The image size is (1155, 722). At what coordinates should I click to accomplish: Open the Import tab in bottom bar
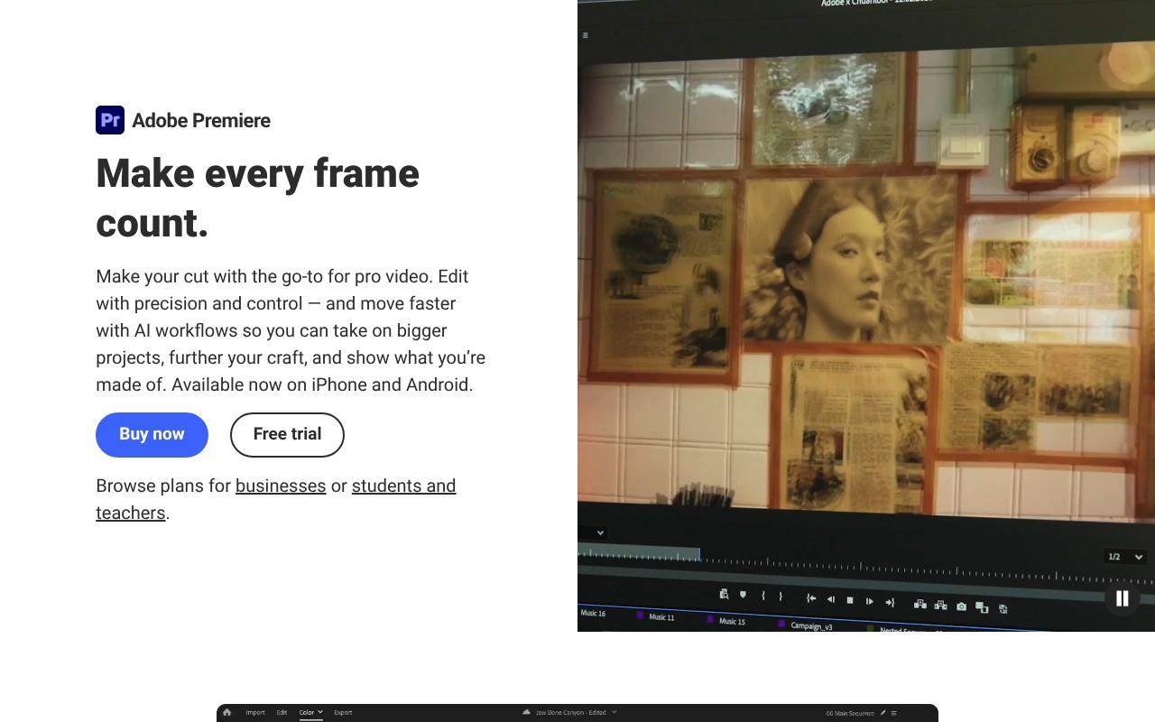(255, 713)
